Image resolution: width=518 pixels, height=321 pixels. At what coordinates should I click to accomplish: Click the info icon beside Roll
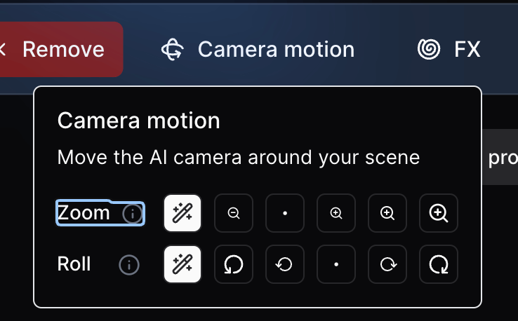coord(129,265)
